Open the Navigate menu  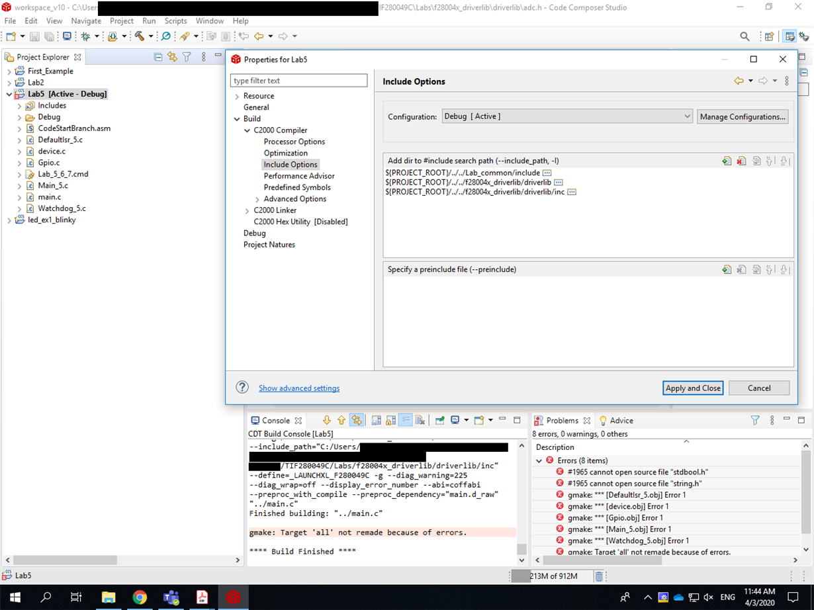coord(86,21)
